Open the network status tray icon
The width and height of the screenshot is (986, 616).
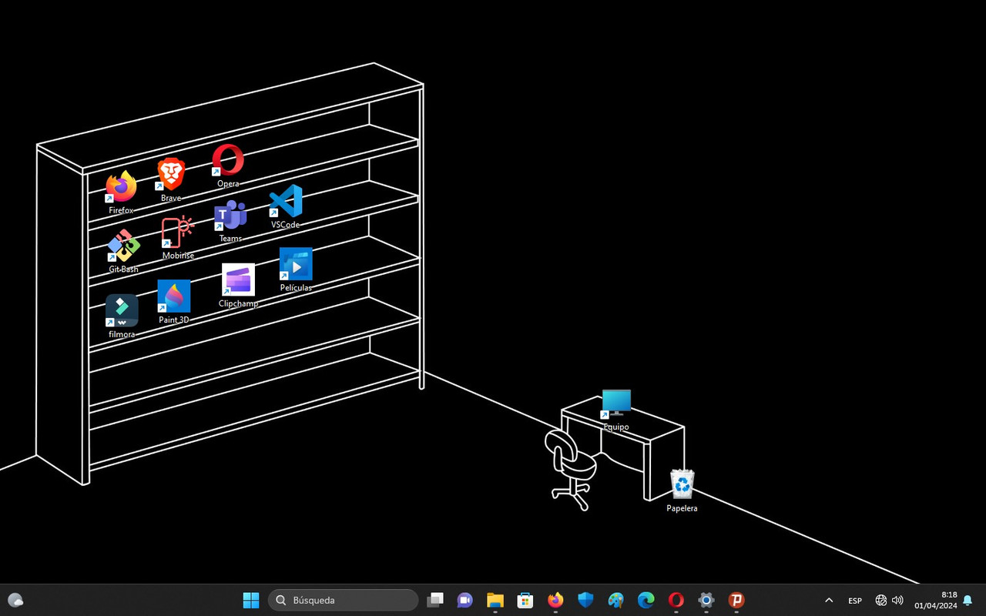click(881, 600)
